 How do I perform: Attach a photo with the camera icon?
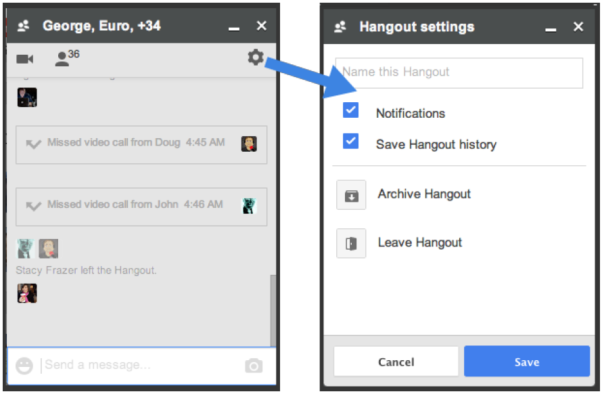click(x=254, y=365)
